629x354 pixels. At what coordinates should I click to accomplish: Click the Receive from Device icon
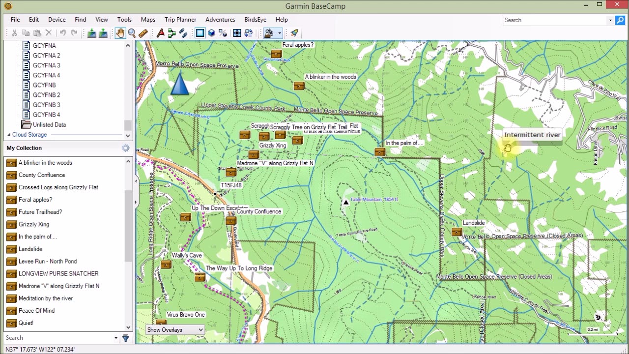pos(91,33)
